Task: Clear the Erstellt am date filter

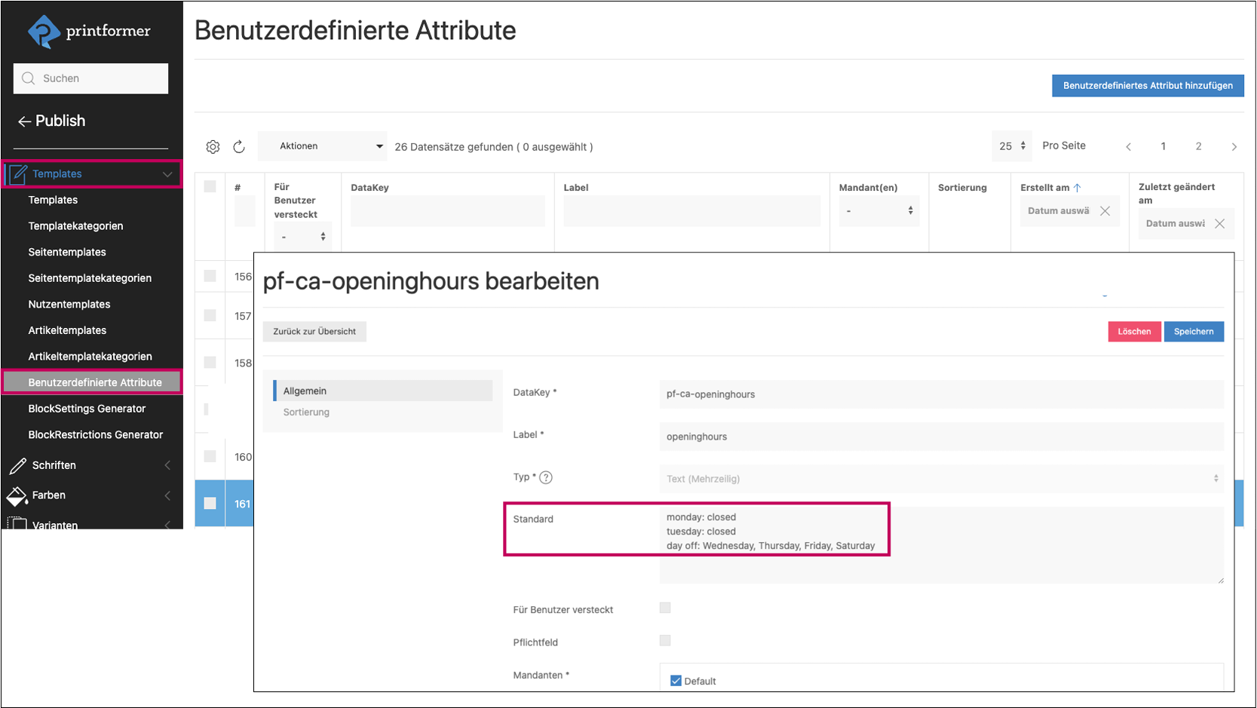Action: [1105, 211]
